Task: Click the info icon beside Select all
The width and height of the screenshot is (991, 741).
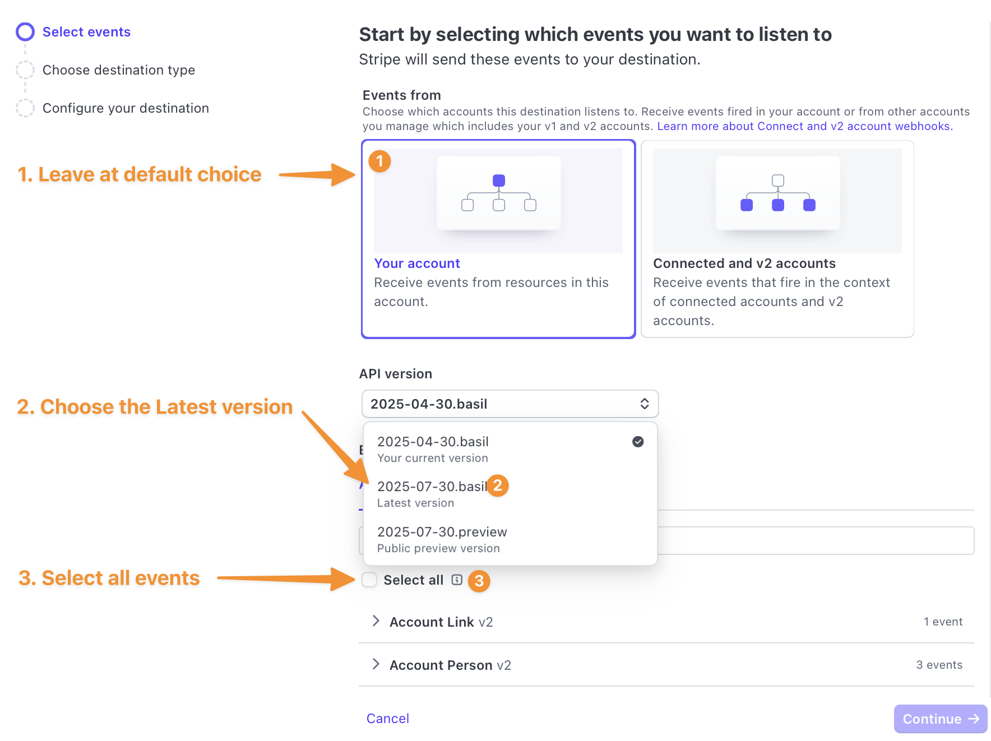Action: pyautogui.click(x=457, y=580)
